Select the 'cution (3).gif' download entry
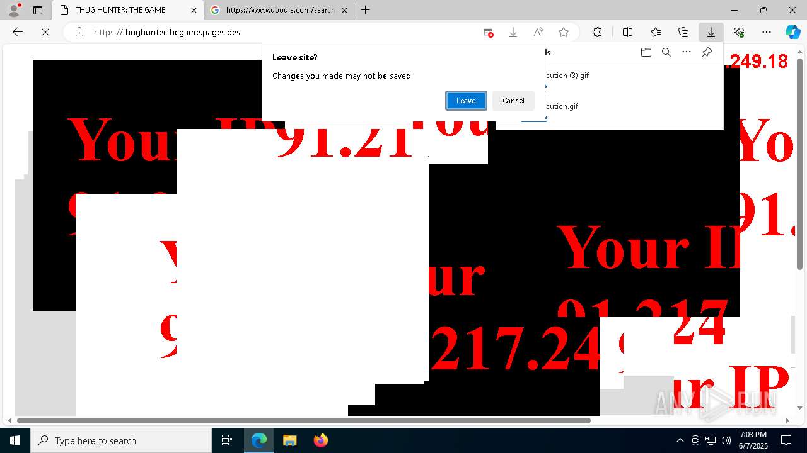The height and width of the screenshot is (453, 807). 567,75
